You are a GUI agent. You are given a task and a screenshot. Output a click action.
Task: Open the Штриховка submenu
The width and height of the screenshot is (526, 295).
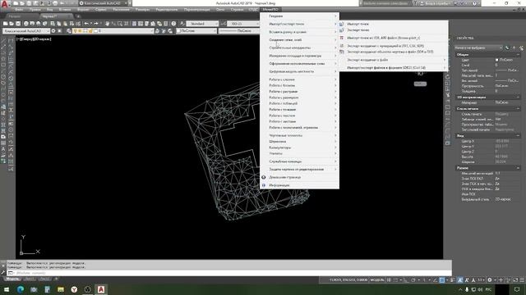[x=299, y=142]
